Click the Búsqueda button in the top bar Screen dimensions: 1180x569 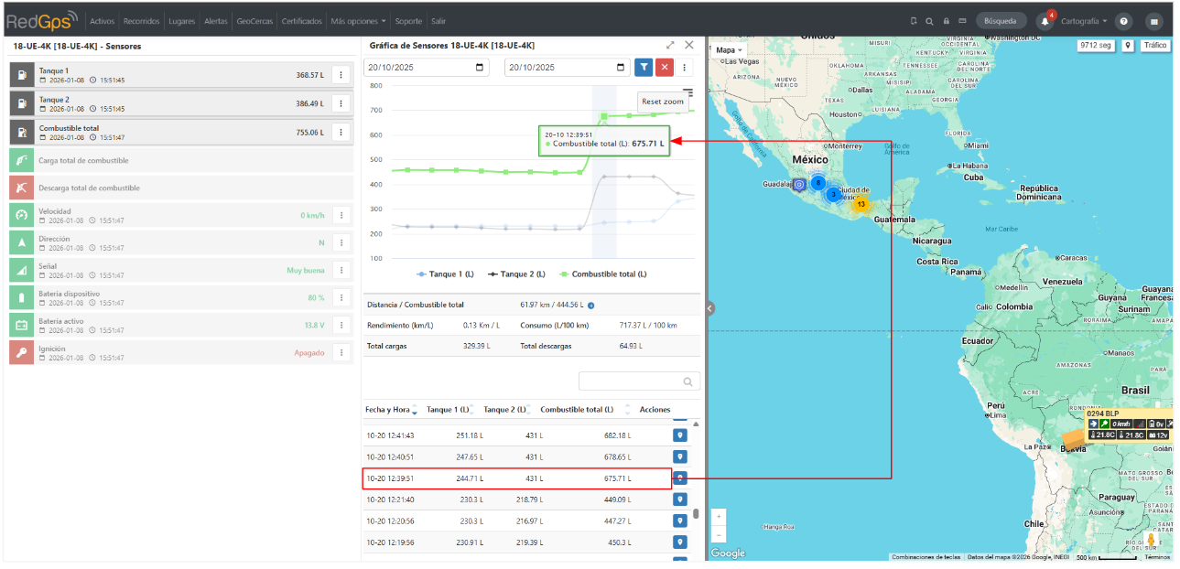(1001, 20)
